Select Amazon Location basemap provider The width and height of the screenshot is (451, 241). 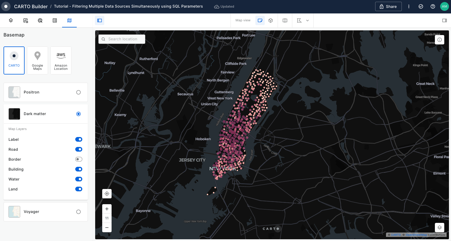pos(61,60)
